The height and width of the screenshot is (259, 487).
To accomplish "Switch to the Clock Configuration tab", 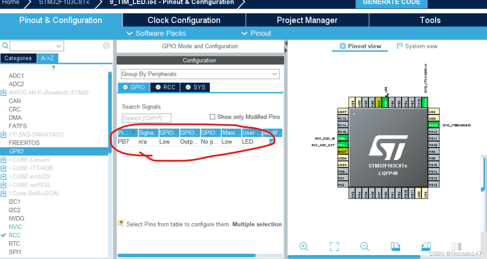I will click(x=184, y=20).
